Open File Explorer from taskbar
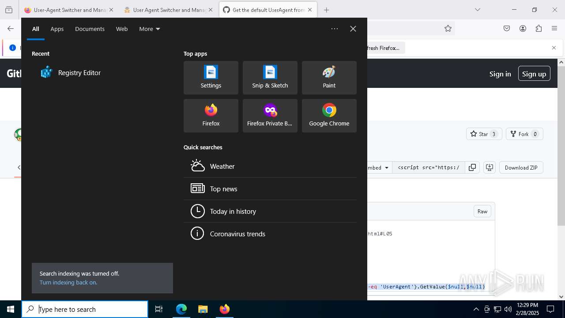565x318 pixels. click(203, 309)
